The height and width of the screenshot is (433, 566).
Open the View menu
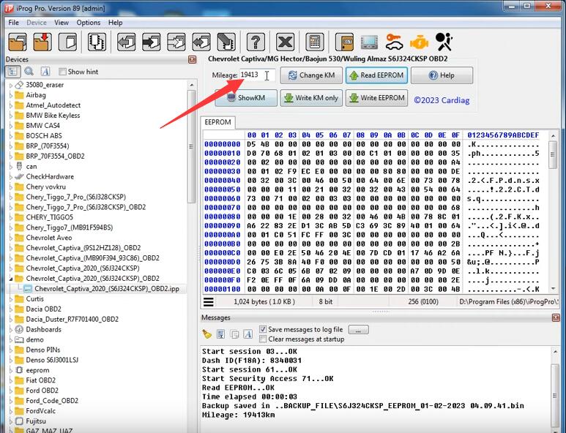click(62, 23)
